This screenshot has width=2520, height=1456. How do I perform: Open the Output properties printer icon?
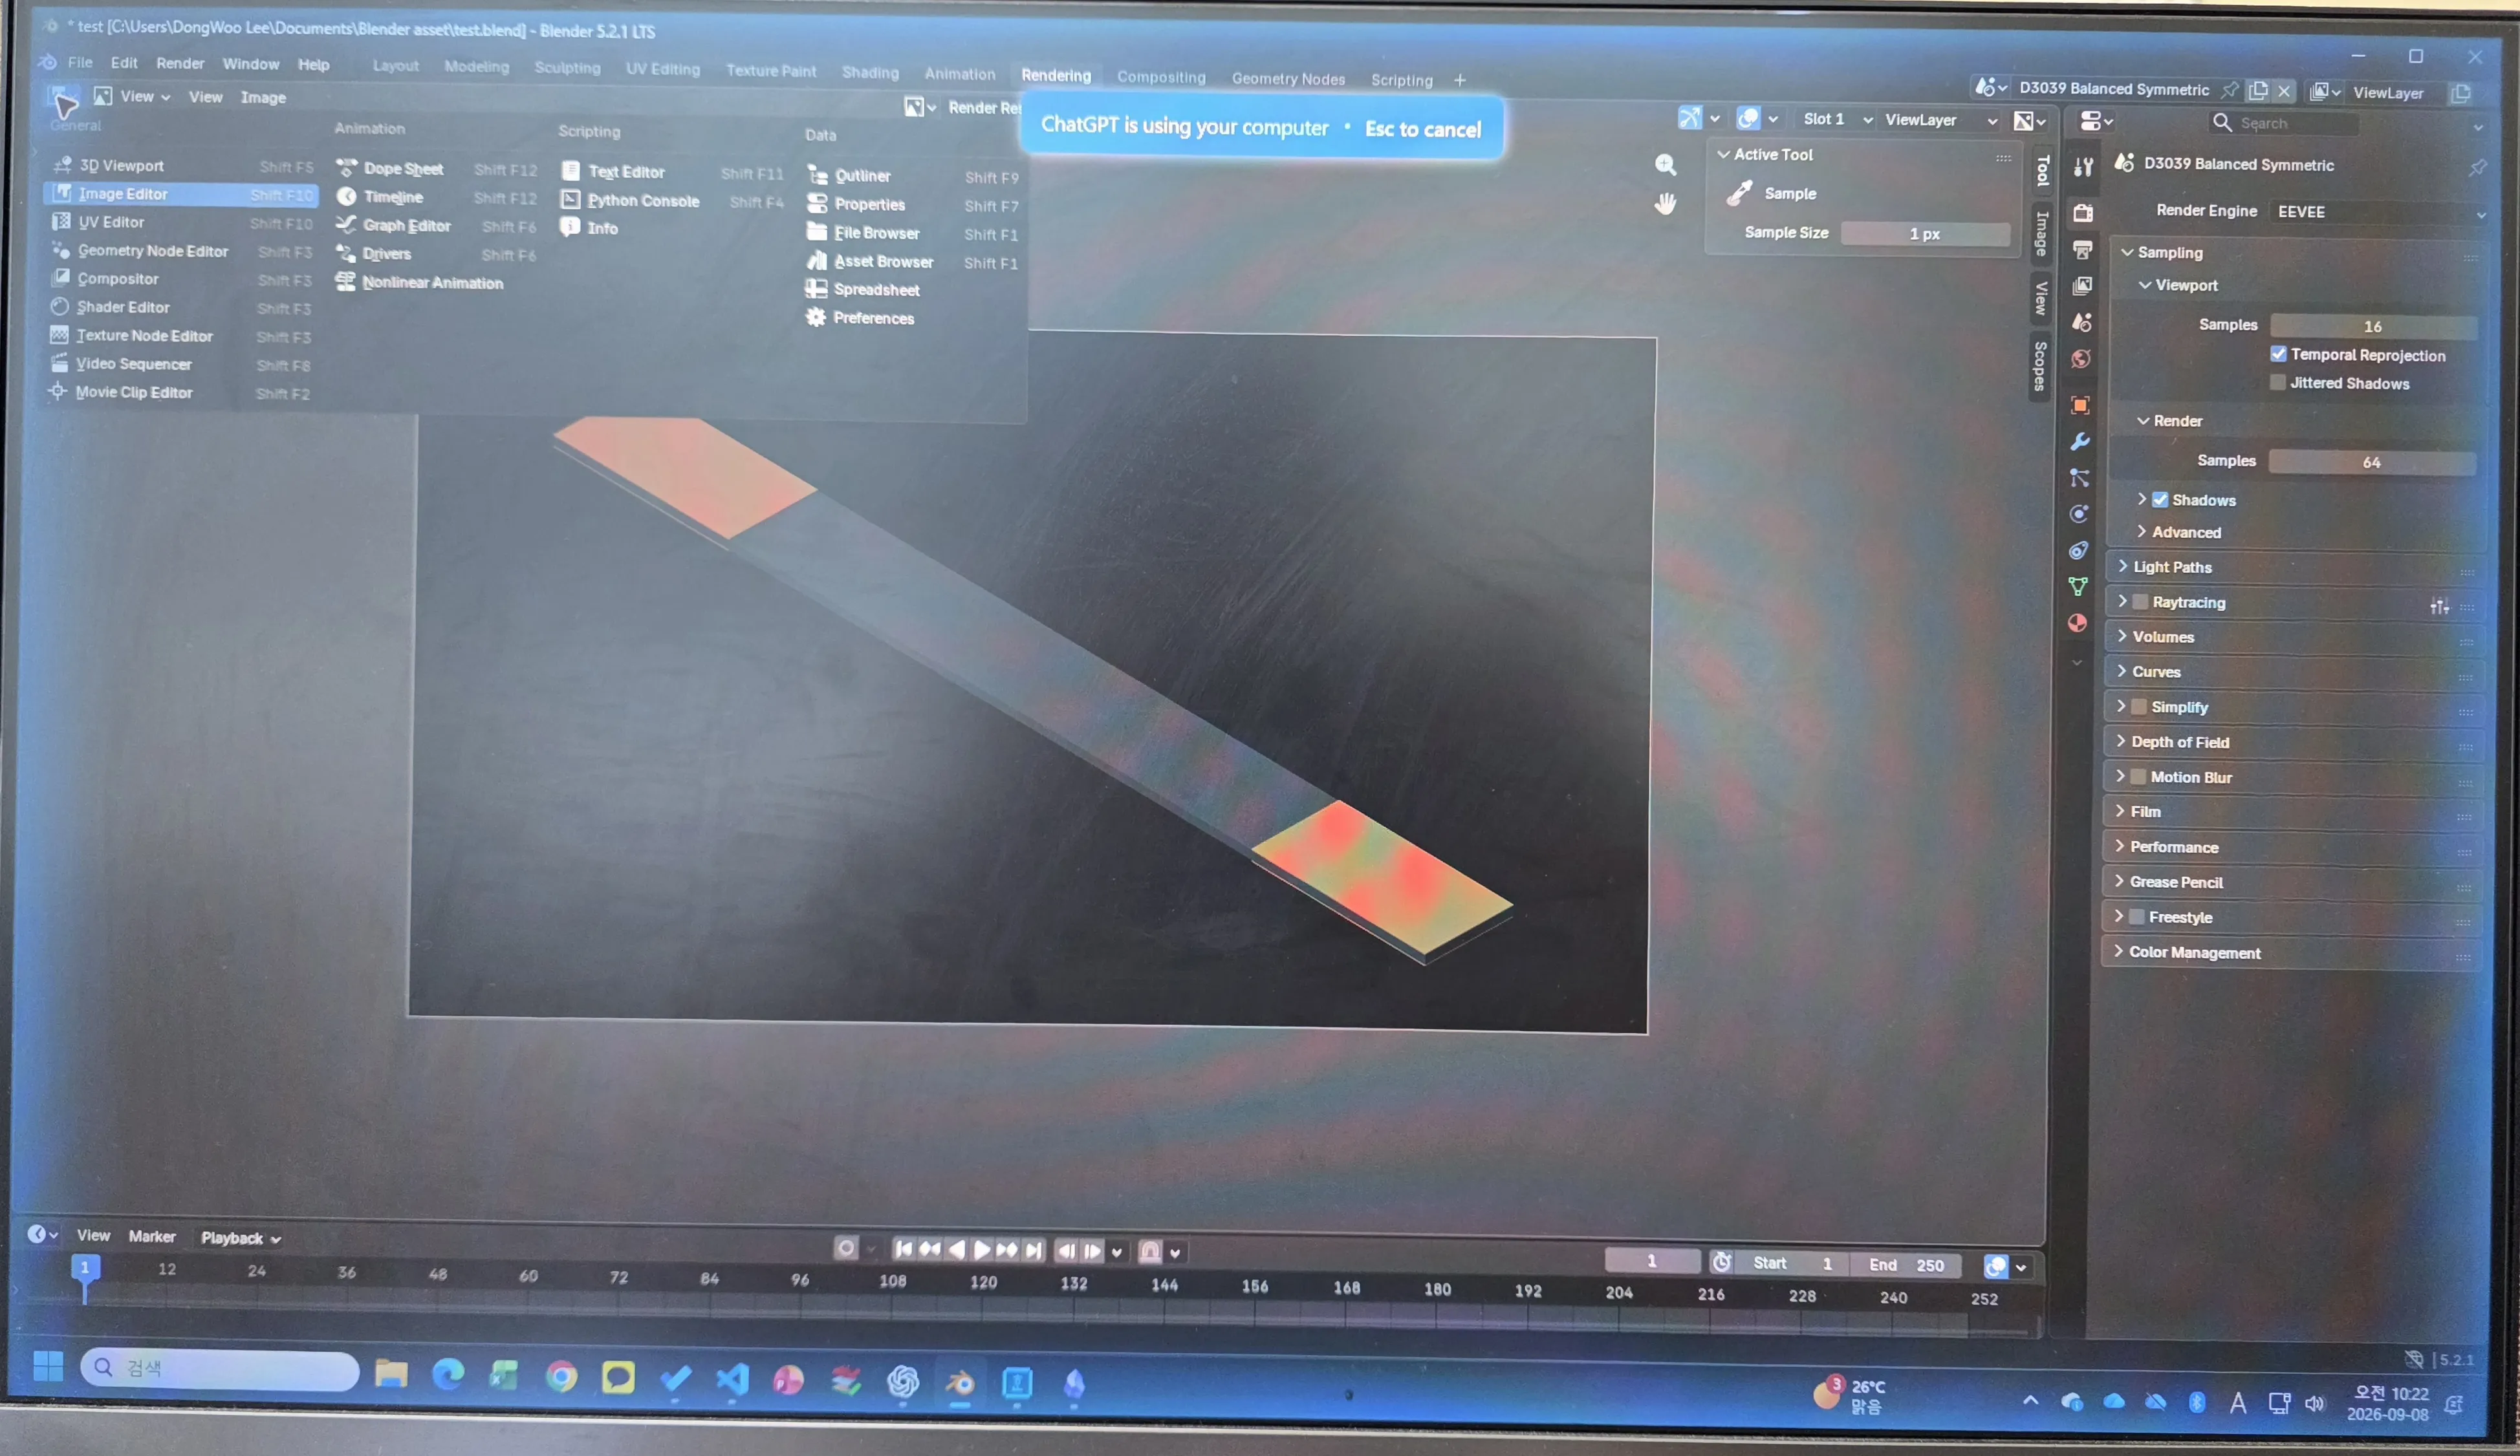click(2083, 249)
